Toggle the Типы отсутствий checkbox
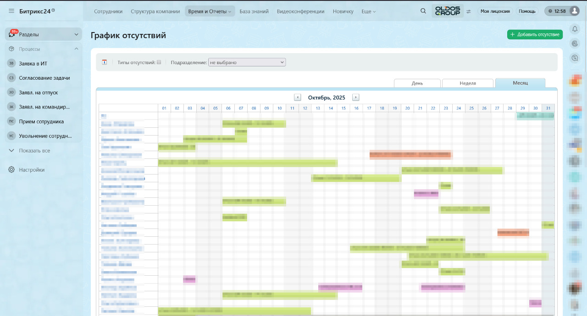 pos(159,62)
